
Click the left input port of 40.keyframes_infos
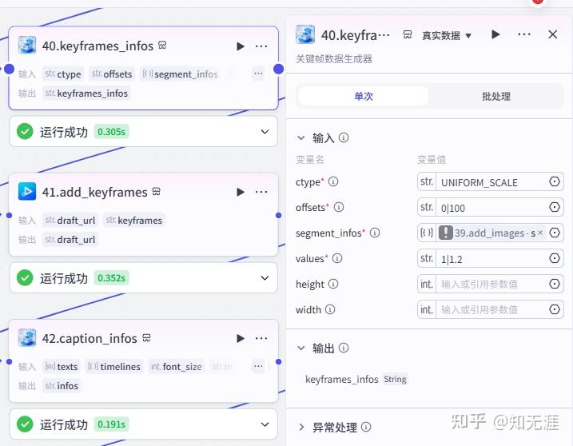pos(9,69)
